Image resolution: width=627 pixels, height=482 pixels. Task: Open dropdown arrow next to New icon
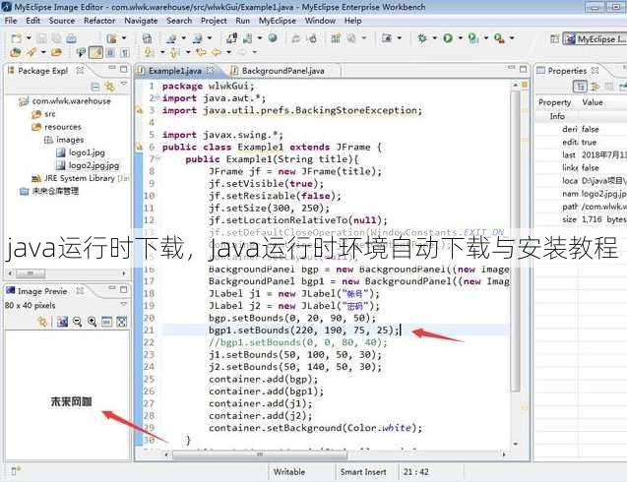[x=29, y=38]
